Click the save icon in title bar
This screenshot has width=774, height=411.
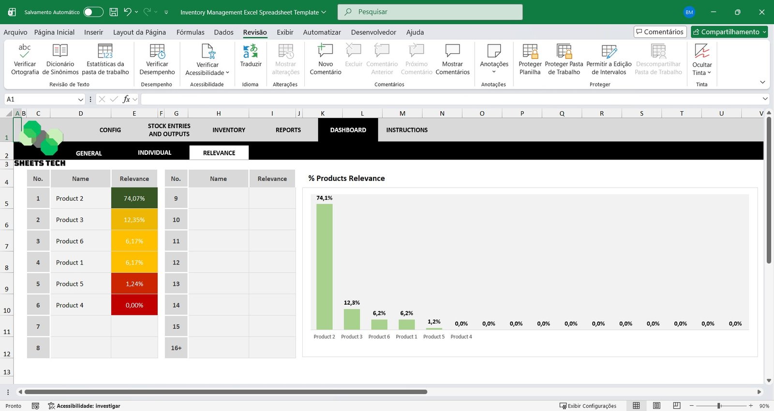click(x=114, y=12)
